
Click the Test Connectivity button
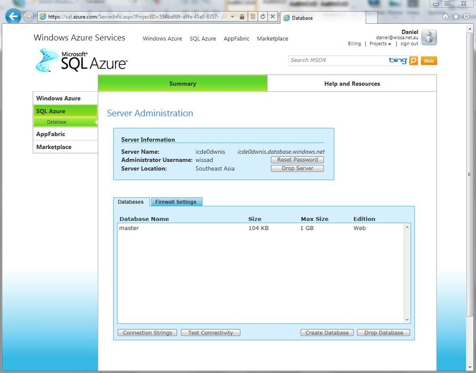tap(210, 333)
